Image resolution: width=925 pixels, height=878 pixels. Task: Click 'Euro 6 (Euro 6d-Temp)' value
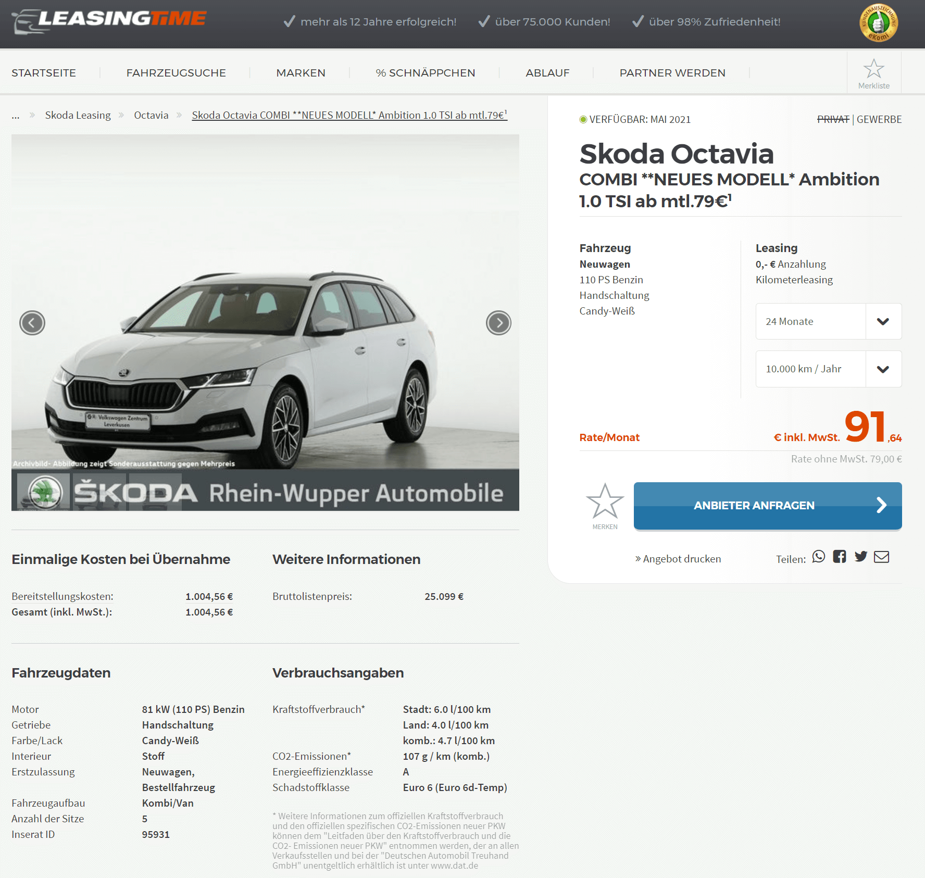point(455,787)
